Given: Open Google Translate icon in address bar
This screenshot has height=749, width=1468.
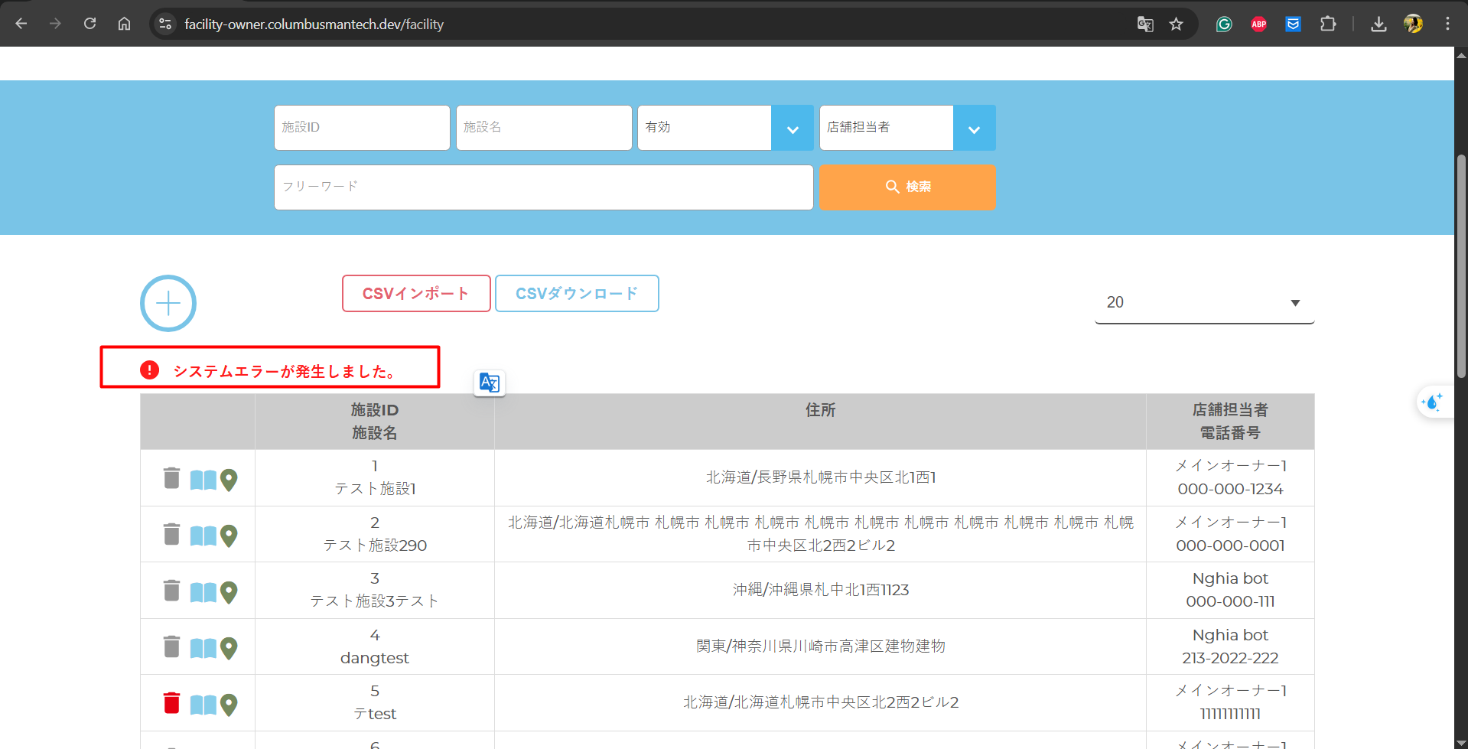Looking at the screenshot, I should coord(1144,24).
